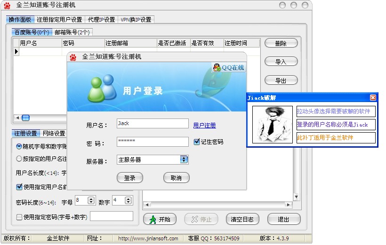Screen dimensions: 386x245
Task: Click the 登录 button
Action: (x=130, y=178)
